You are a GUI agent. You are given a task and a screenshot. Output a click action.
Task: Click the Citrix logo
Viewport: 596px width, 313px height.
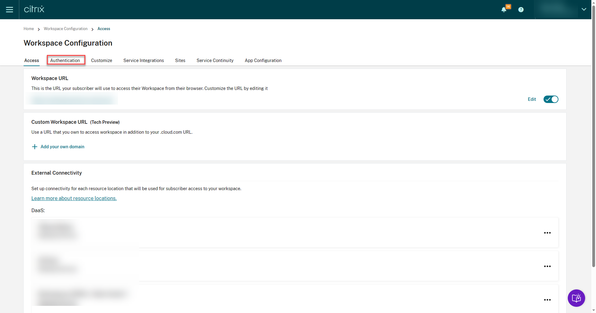(34, 9)
